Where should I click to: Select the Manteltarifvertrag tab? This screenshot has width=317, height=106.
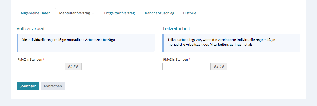pos(74,13)
